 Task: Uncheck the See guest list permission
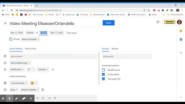click(103, 79)
